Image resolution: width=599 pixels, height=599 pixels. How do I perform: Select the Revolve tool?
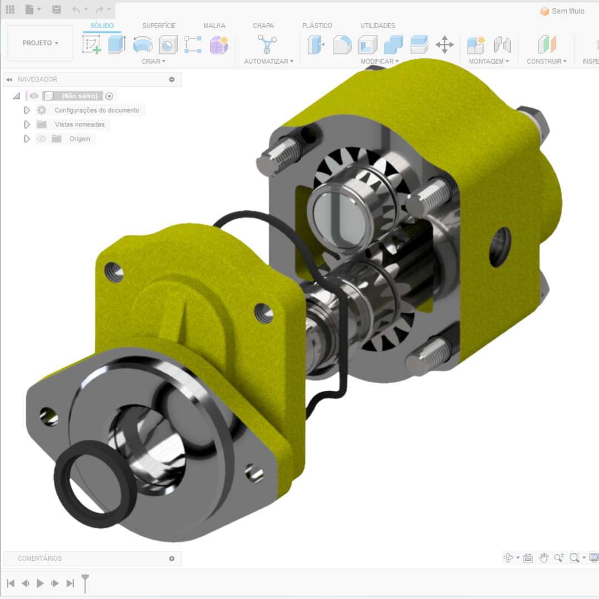(x=143, y=44)
